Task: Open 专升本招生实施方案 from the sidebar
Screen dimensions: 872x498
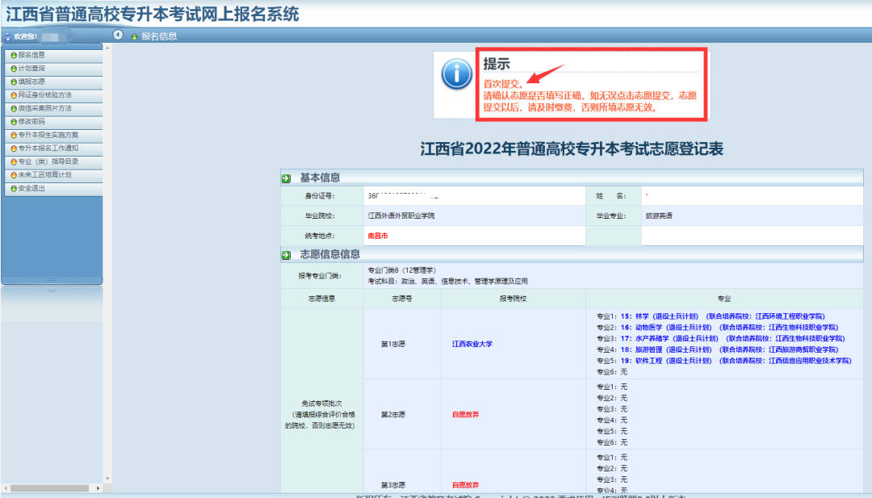Action: coord(48,135)
